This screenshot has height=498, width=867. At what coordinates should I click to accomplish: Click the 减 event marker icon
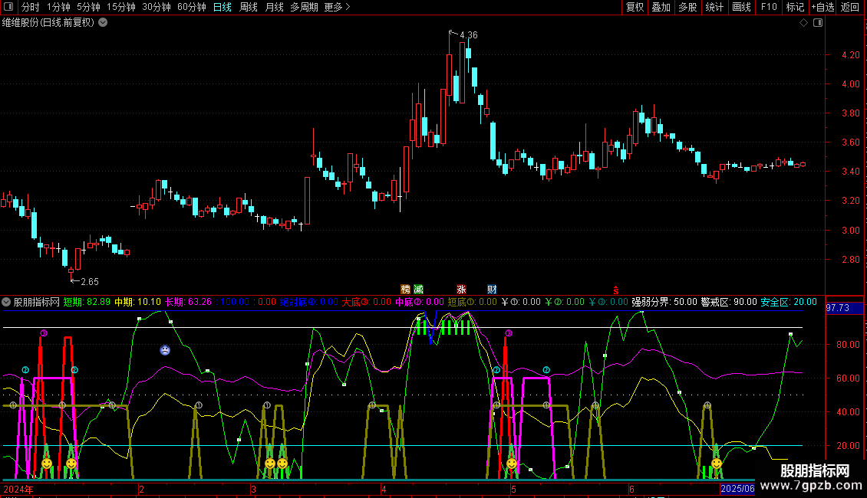418,289
